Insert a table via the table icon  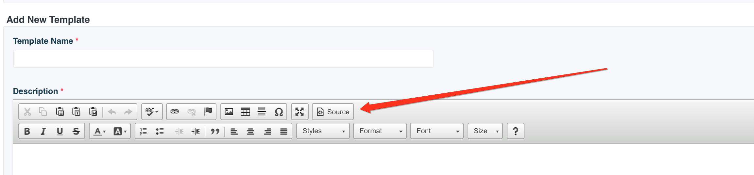(245, 112)
